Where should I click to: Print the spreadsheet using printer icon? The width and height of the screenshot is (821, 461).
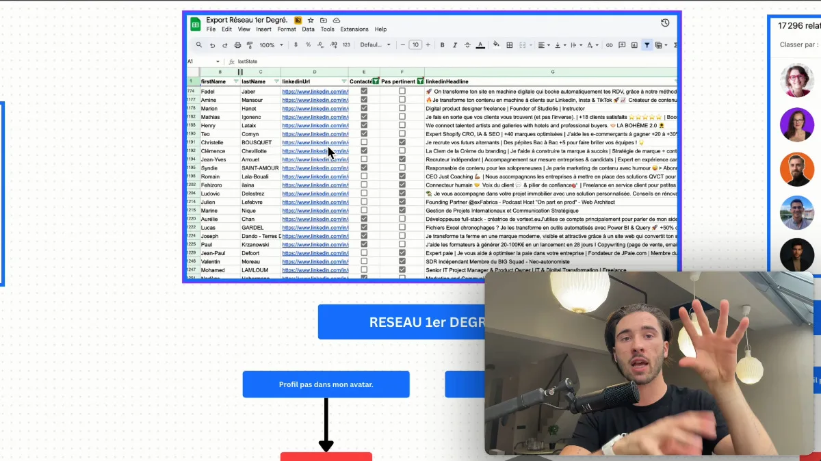coord(237,45)
